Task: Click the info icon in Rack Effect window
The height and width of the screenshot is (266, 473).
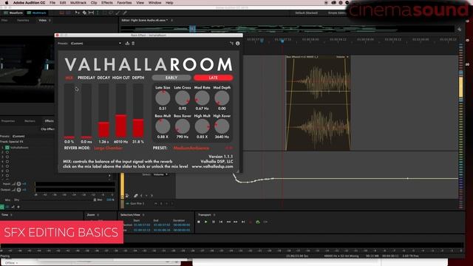Action: click(x=238, y=44)
